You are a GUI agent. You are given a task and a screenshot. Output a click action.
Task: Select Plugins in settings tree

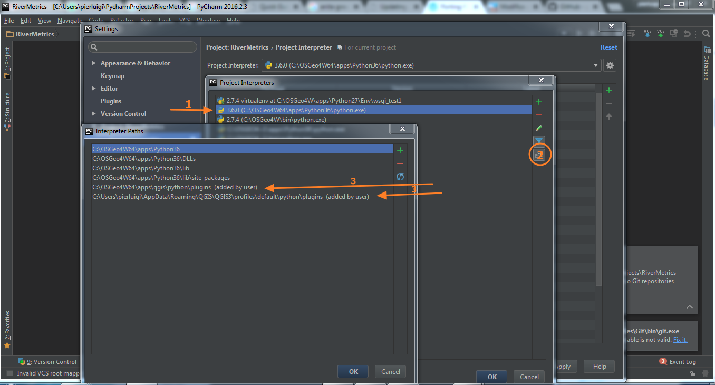111,101
